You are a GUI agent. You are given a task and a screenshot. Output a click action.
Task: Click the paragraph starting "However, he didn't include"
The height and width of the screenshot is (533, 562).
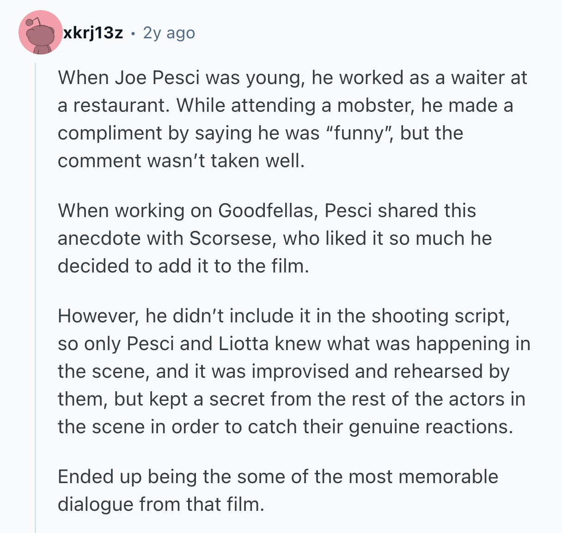[x=293, y=371]
